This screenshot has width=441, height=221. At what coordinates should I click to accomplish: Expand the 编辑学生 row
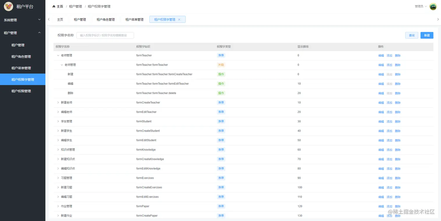58,140
